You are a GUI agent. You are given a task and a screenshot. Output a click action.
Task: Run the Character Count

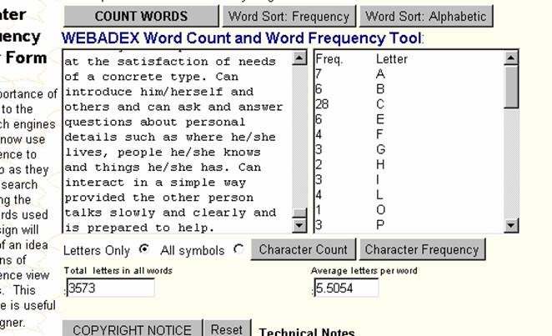(304, 249)
